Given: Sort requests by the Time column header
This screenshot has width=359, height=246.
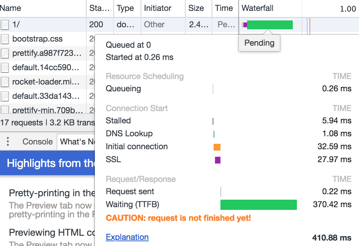Looking at the screenshot, I should [x=224, y=8].
